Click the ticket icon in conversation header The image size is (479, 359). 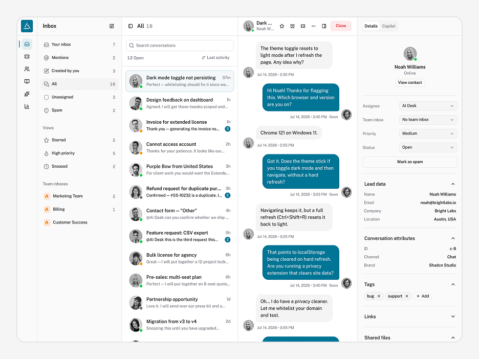[x=303, y=26]
